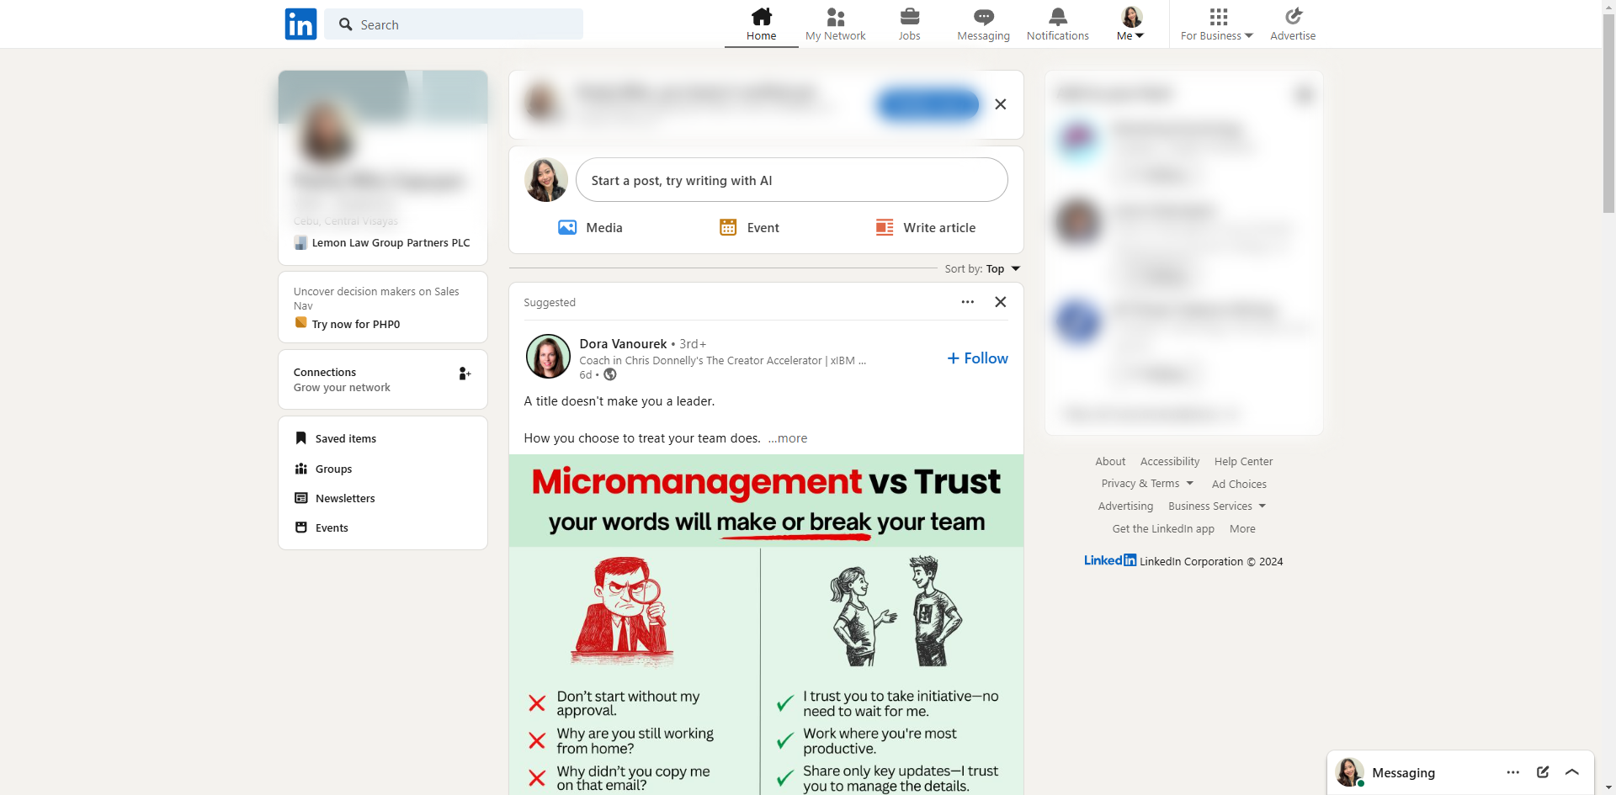Click the page vertical scrollbar

(1608, 109)
